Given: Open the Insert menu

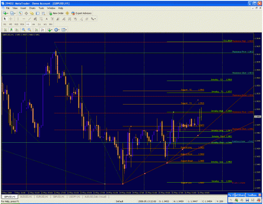Looking at the screenshot, I should pos(23,8).
